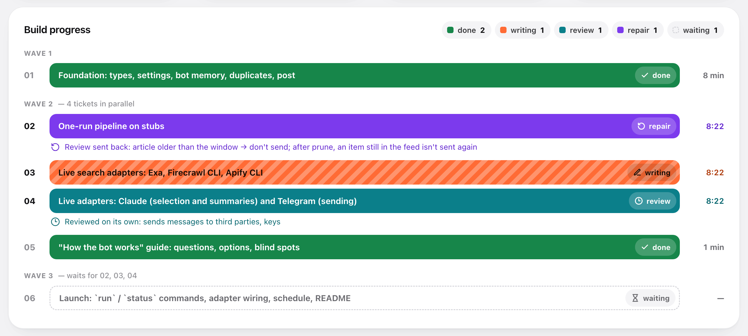Viewport: 748px width, 336px height.
Task: Click the green done legend swatch
Action: [x=450, y=30]
